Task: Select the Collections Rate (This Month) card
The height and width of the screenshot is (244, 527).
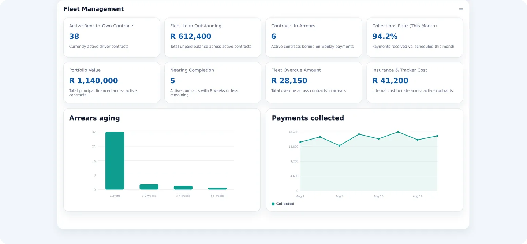Action: pyautogui.click(x=415, y=37)
